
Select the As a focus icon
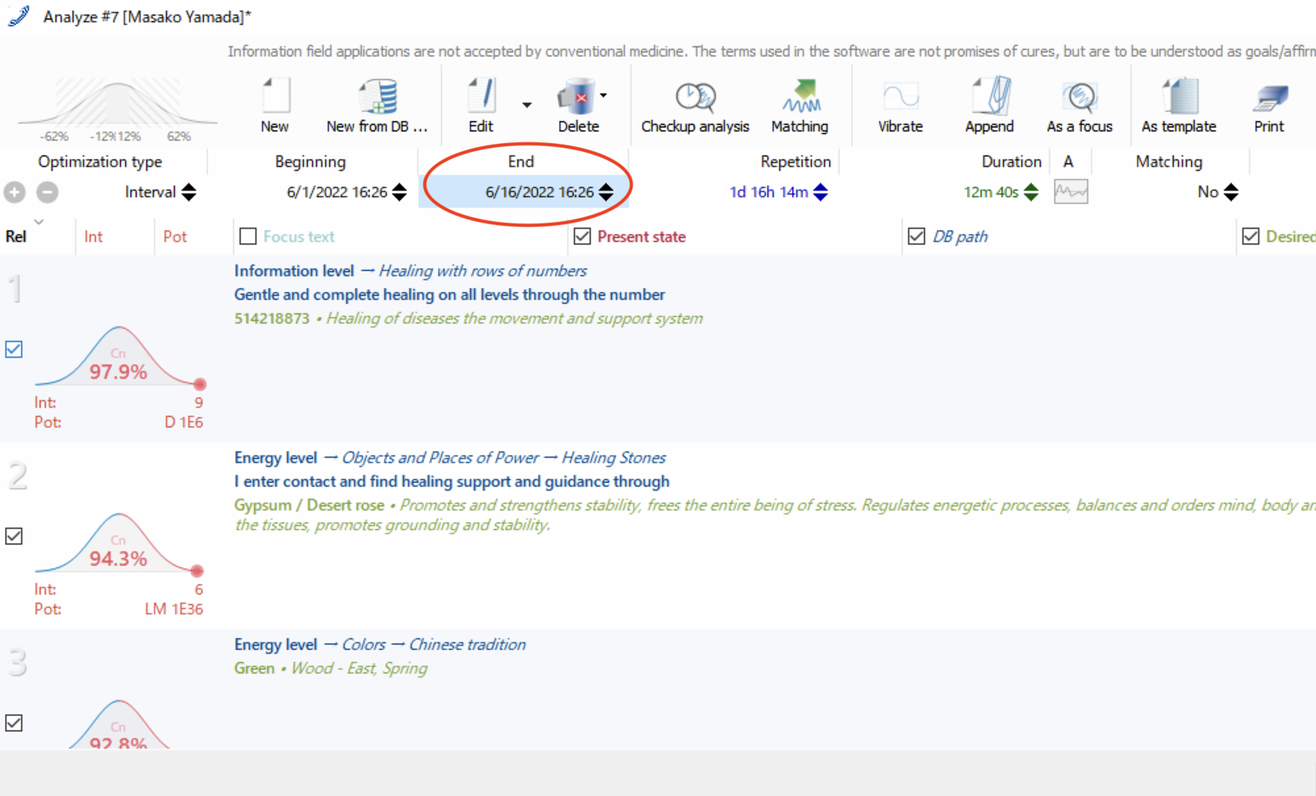[x=1080, y=97]
